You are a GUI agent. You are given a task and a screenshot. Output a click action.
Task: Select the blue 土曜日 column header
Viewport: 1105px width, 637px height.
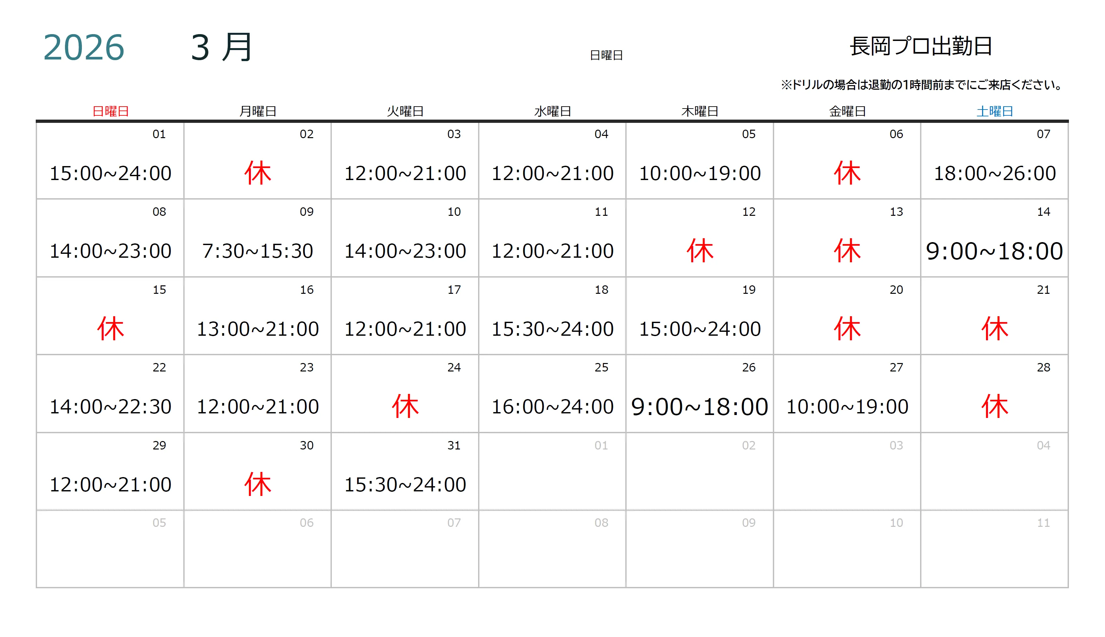coord(994,111)
